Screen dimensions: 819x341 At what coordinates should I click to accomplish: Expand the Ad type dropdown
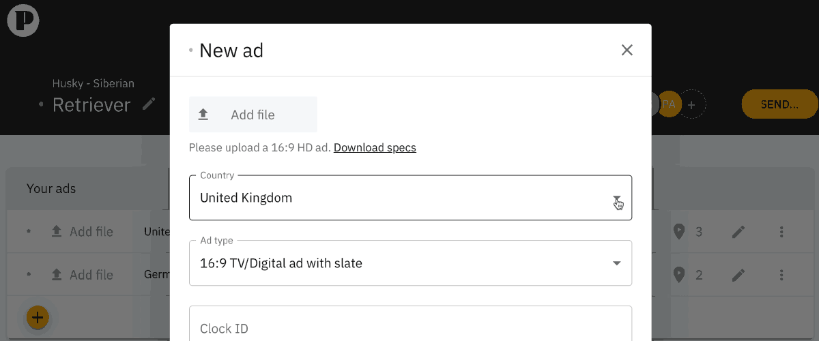[616, 263]
